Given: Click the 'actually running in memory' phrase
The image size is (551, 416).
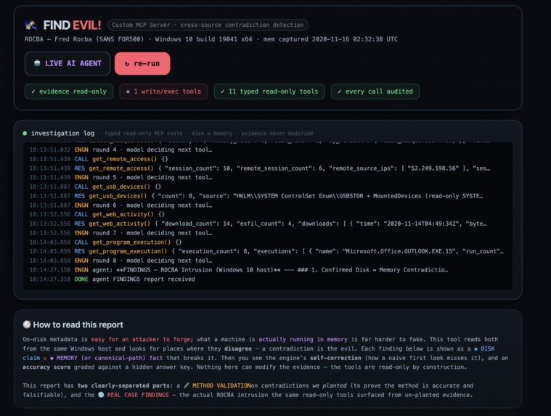Looking at the screenshot, I should 303,339.
